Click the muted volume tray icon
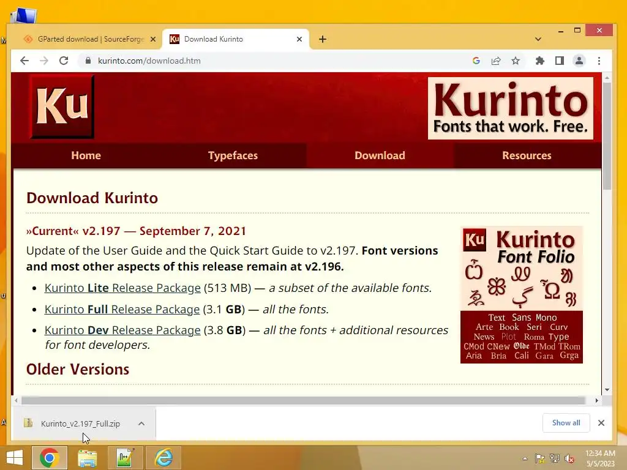The width and height of the screenshot is (627, 470). coord(569,458)
